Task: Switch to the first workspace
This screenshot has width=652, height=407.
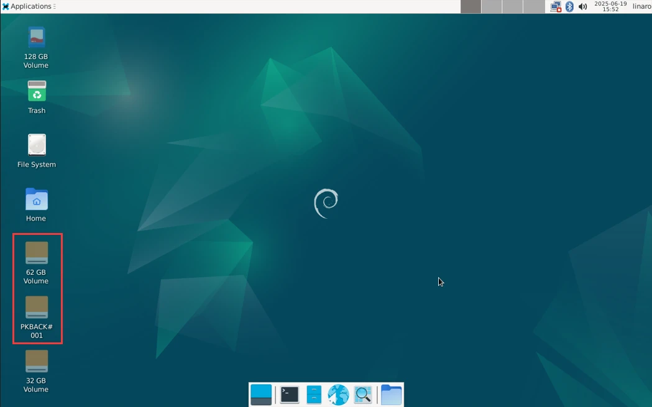Action: coord(471,7)
